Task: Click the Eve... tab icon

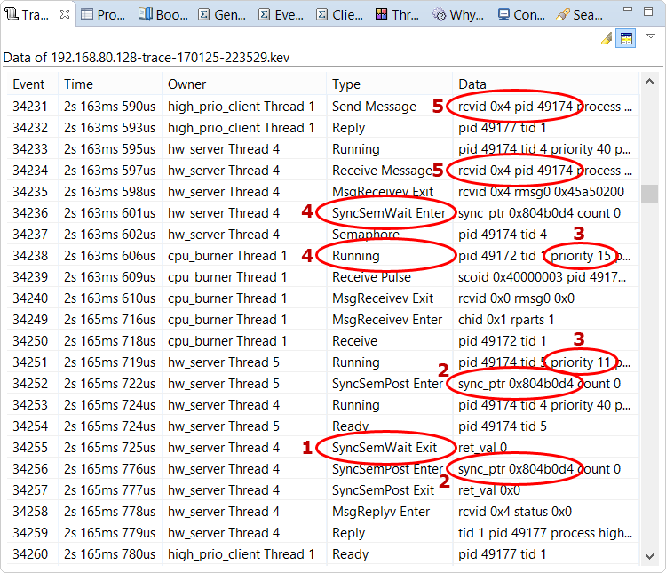Action: point(264,15)
